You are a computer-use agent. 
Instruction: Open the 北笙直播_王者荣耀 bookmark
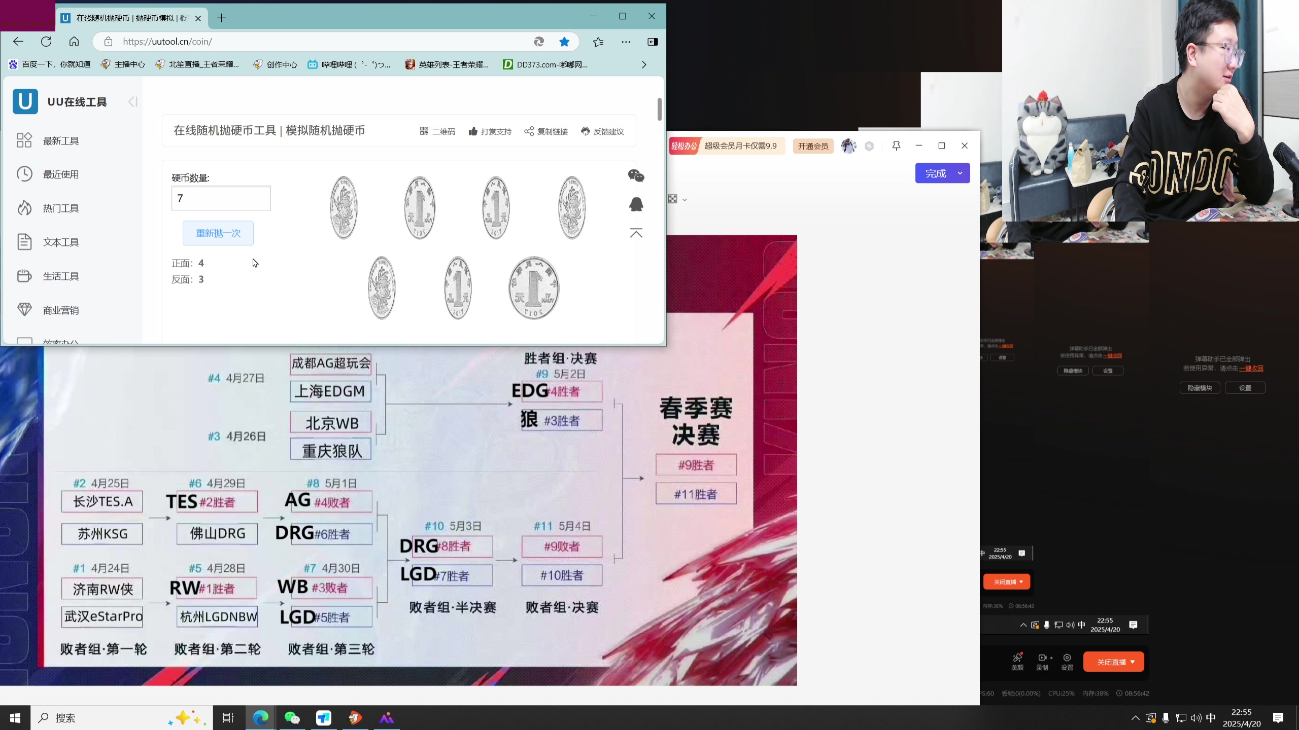(197, 64)
